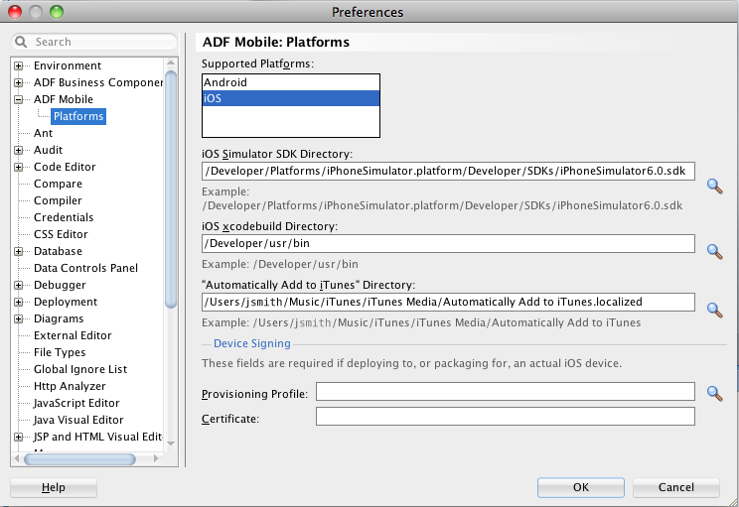This screenshot has width=739, height=507.
Task: Expand the Debugger tree node
Action: pyautogui.click(x=19, y=286)
